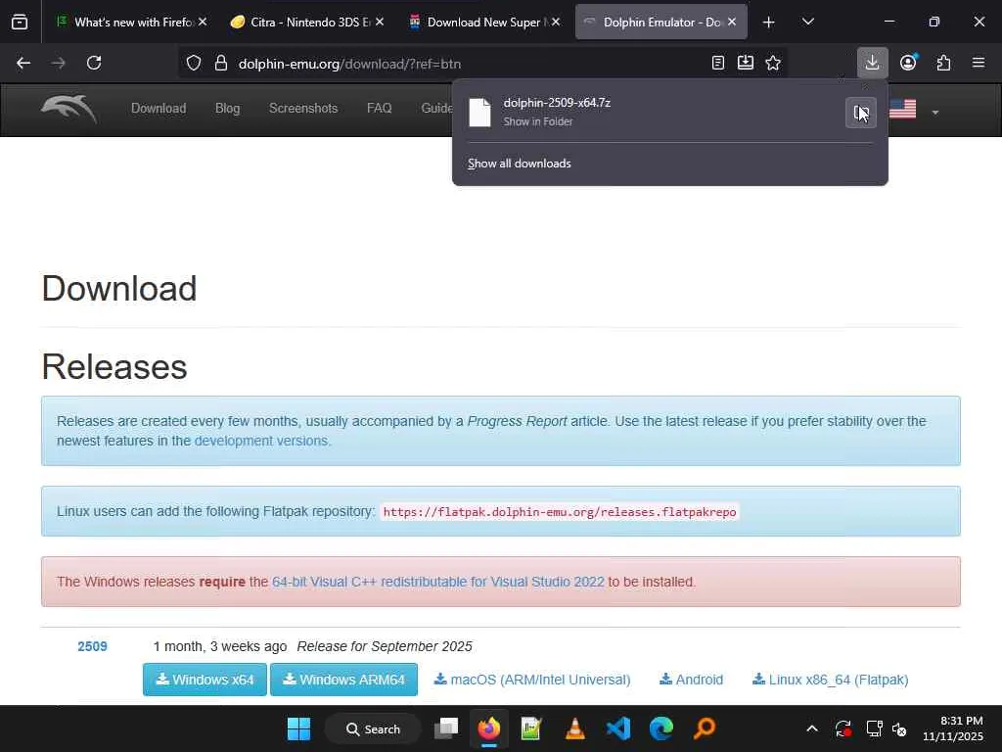Viewport: 1002px width, 752px height.
Task: Open the orange magnifier search app on taskbar
Action: pos(705,728)
